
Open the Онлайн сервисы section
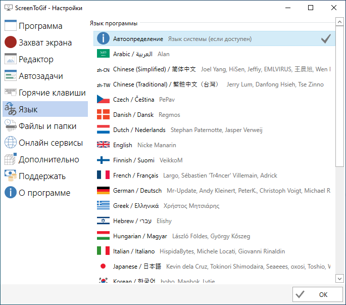(45, 143)
